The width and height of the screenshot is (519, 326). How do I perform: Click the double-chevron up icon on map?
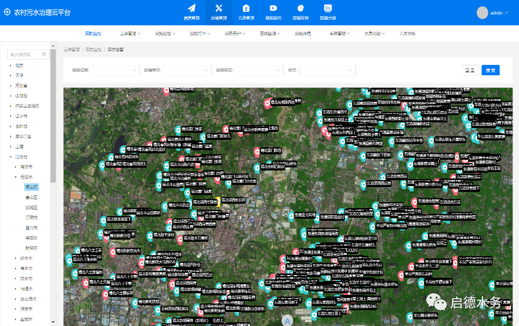coord(287,321)
